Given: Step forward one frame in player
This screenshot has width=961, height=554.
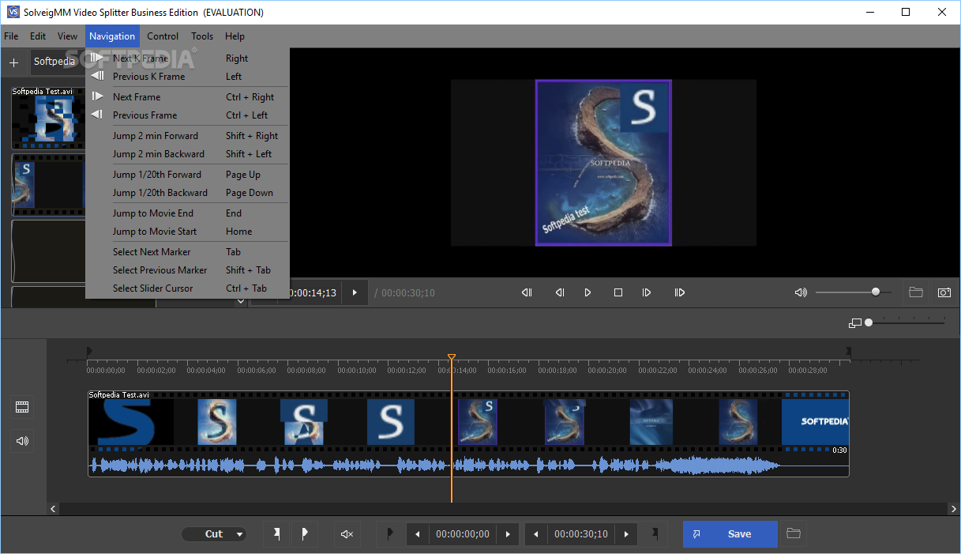Looking at the screenshot, I should coord(647,292).
